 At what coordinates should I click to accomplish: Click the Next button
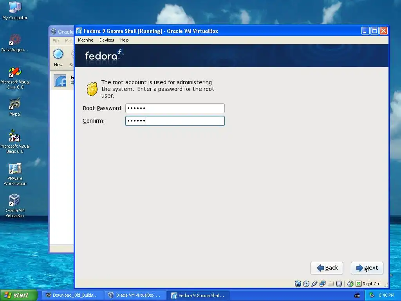coord(367,268)
